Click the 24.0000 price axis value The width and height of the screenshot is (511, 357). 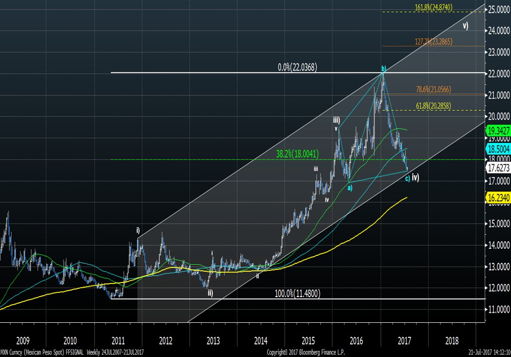[499, 31]
